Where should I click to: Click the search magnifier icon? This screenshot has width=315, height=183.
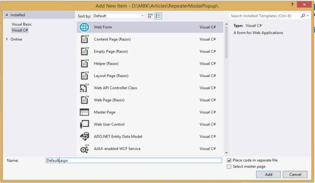303,15
